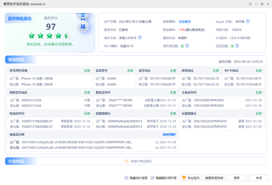This screenshot has width=272, height=185.
Task: Select the 读出值 rear camera serial DNL10233UDPMFGR5Y
Action: click(210, 127)
